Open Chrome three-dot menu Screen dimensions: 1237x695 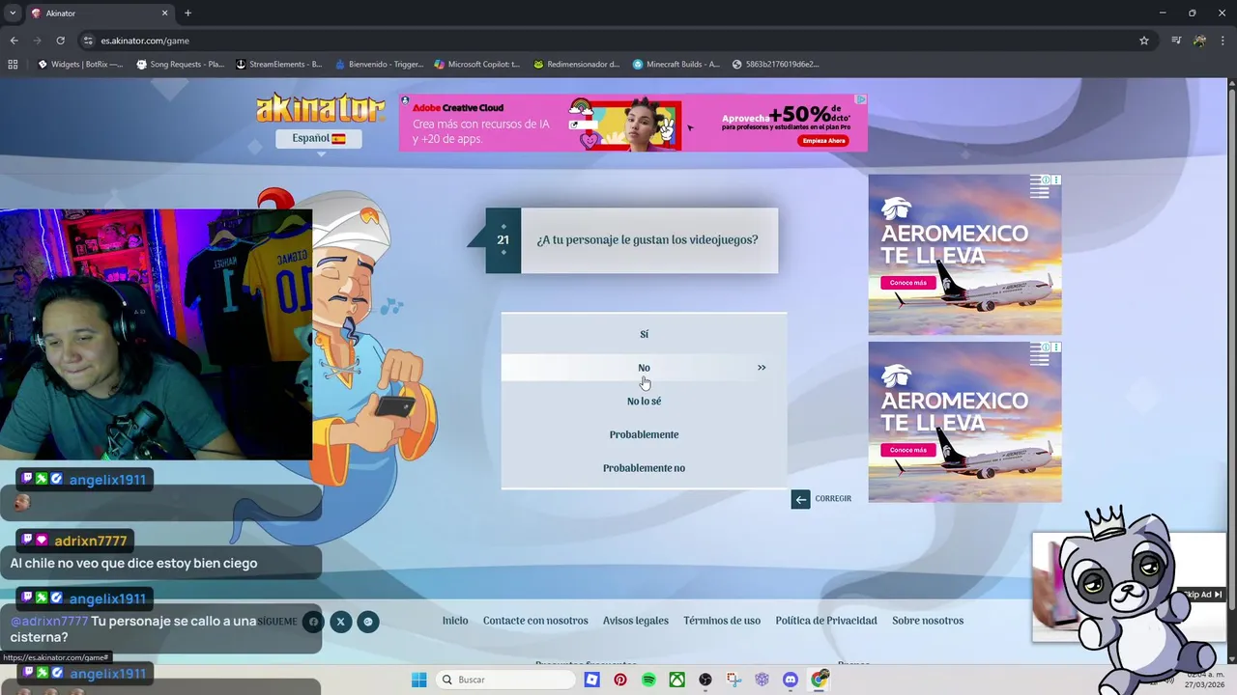pos(1223,41)
